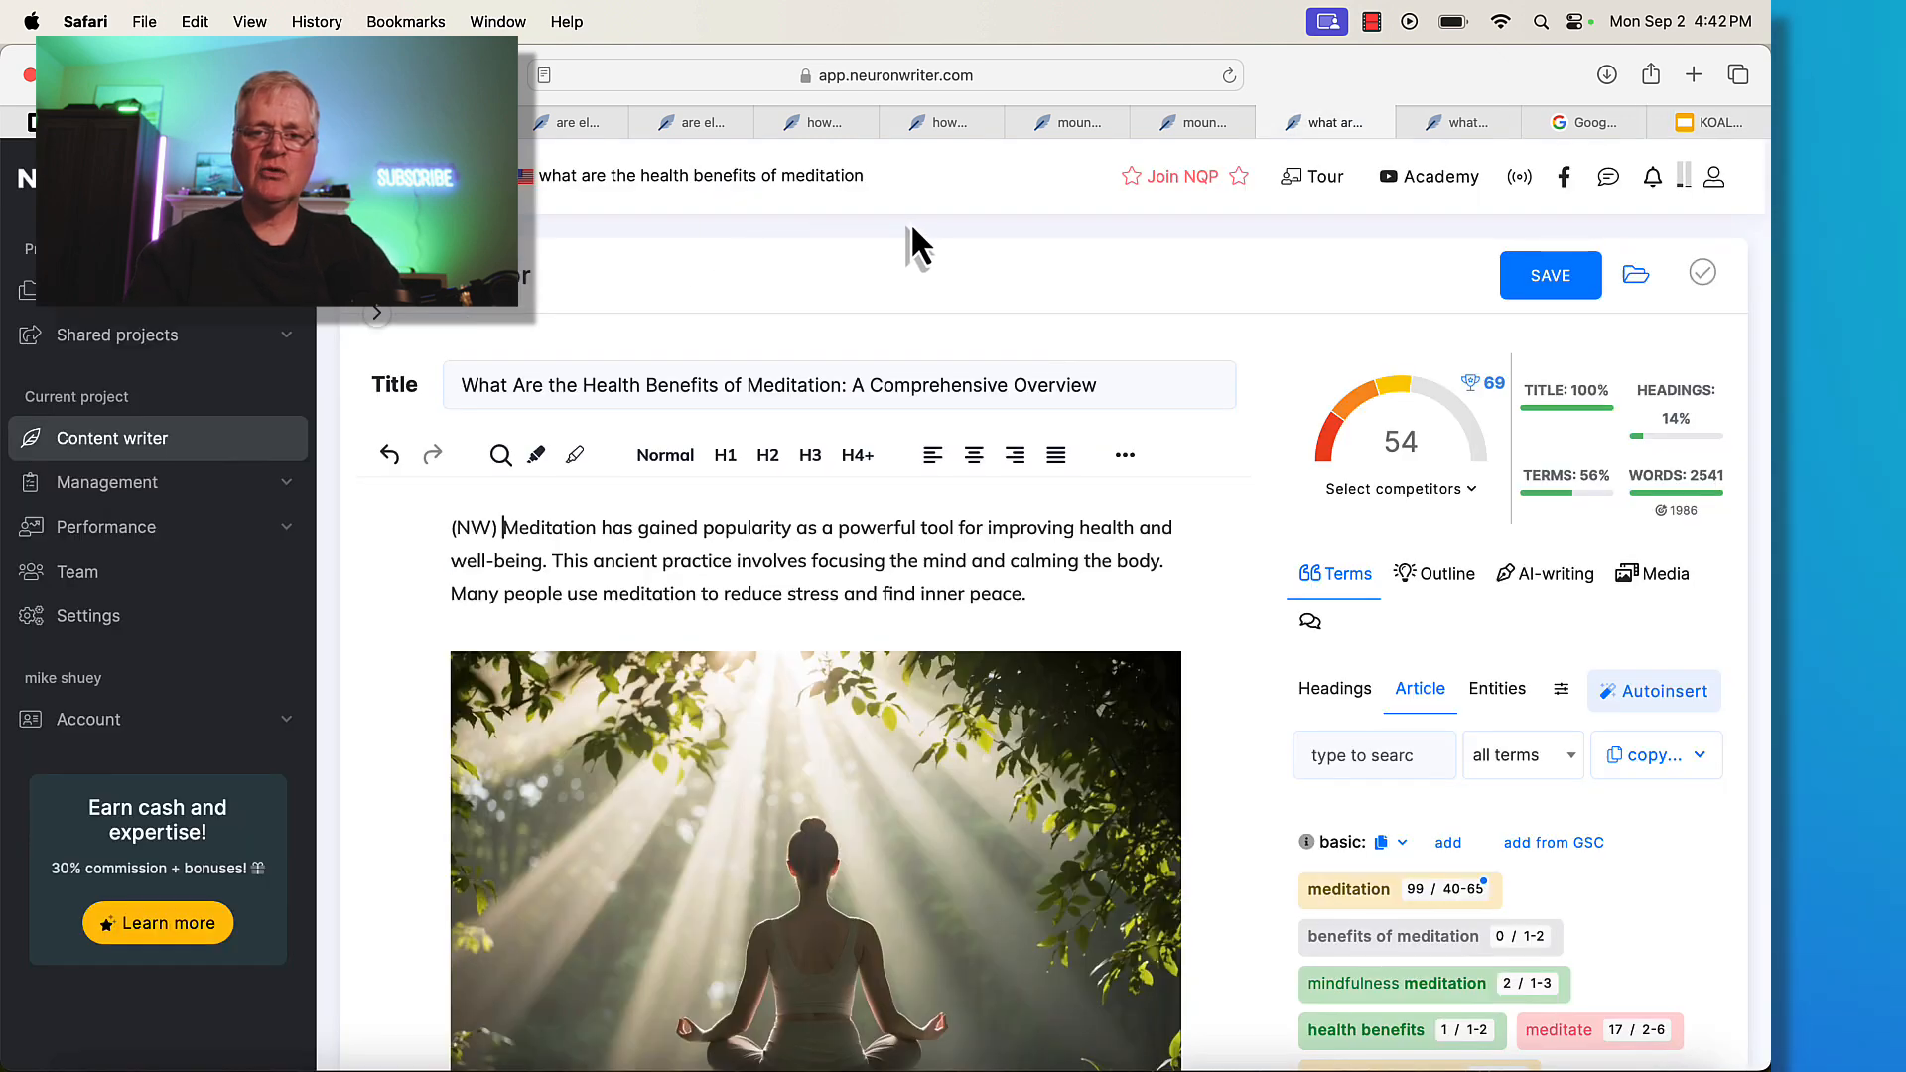This screenshot has width=1906, height=1072.
Task: Select the highlight/mark tool icon
Action: (x=535, y=453)
